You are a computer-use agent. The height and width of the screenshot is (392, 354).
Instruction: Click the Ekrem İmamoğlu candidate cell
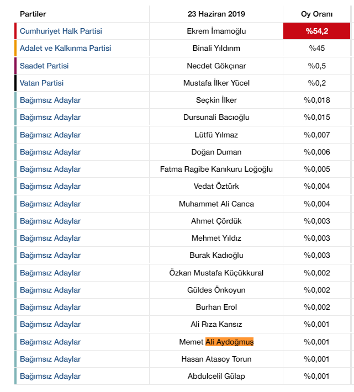point(216,31)
